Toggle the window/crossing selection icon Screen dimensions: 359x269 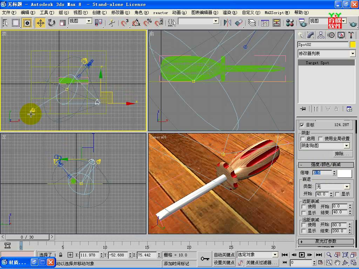pyautogui.click(x=27, y=23)
